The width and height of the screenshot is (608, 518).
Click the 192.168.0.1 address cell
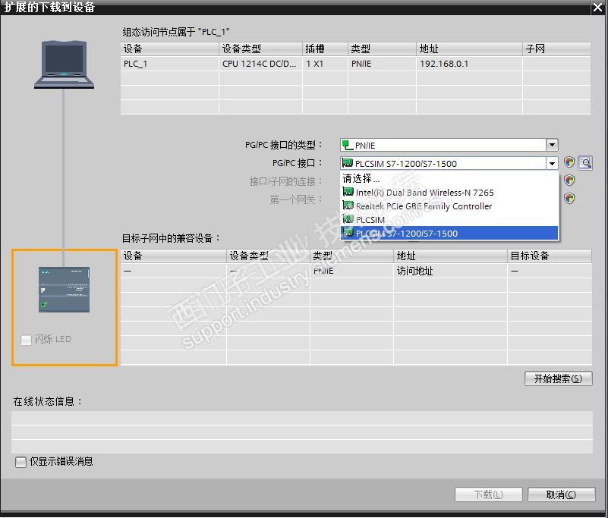[x=469, y=64]
